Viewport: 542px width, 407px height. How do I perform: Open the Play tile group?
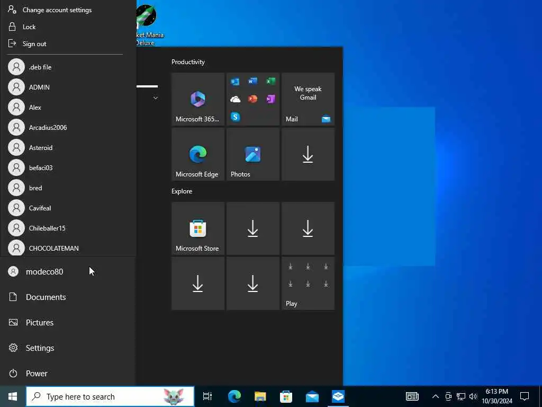[x=308, y=284]
